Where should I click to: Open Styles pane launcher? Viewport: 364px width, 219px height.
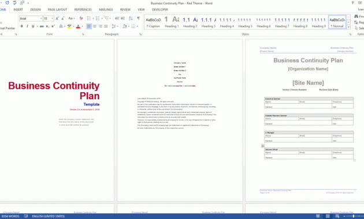point(350,34)
